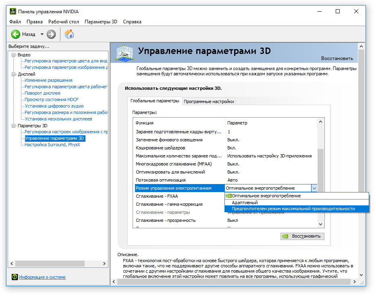Switch to Программные настройки tab
The width and height of the screenshot is (376, 298).
(x=209, y=101)
